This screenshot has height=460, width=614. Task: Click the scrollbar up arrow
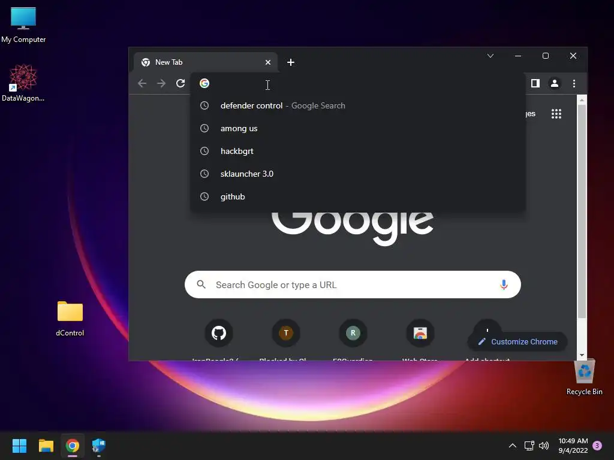[582, 100]
